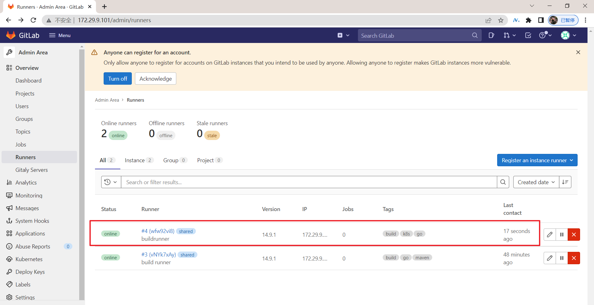Open the Merge requests dropdown icon

pos(510,35)
